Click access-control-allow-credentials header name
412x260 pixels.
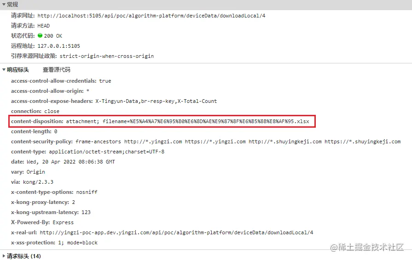pyautogui.click(x=53, y=81)
